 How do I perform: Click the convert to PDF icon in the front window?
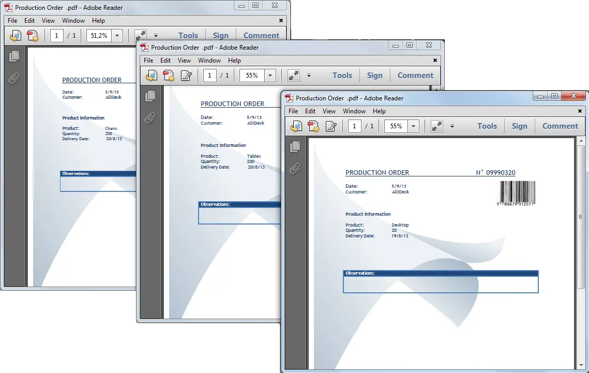point(296,126)
